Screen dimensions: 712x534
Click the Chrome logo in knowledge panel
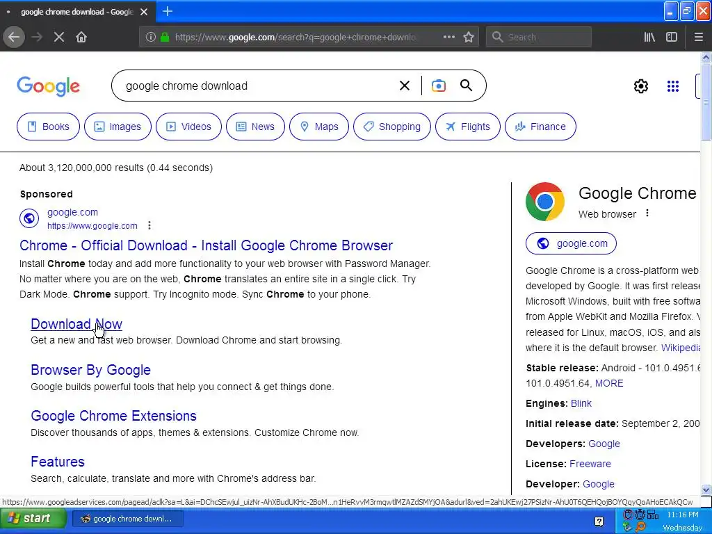[545, 202]
